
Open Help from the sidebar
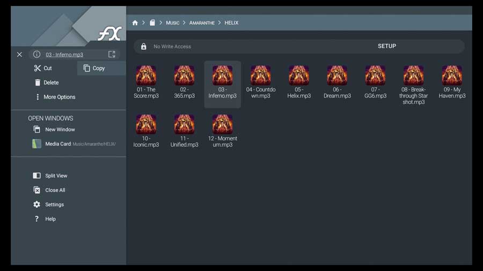tap(45, 219)
